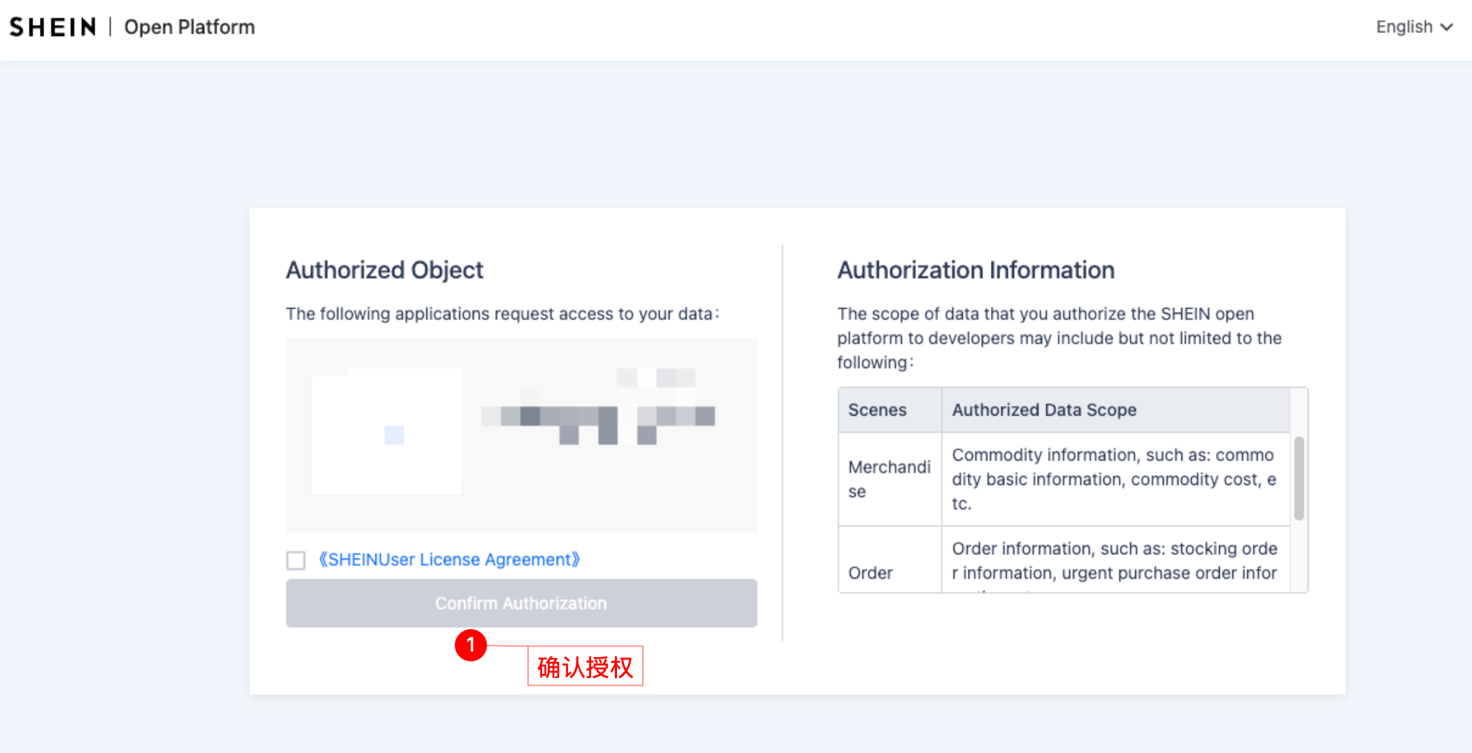Click the Authorization Information heading

975,270
